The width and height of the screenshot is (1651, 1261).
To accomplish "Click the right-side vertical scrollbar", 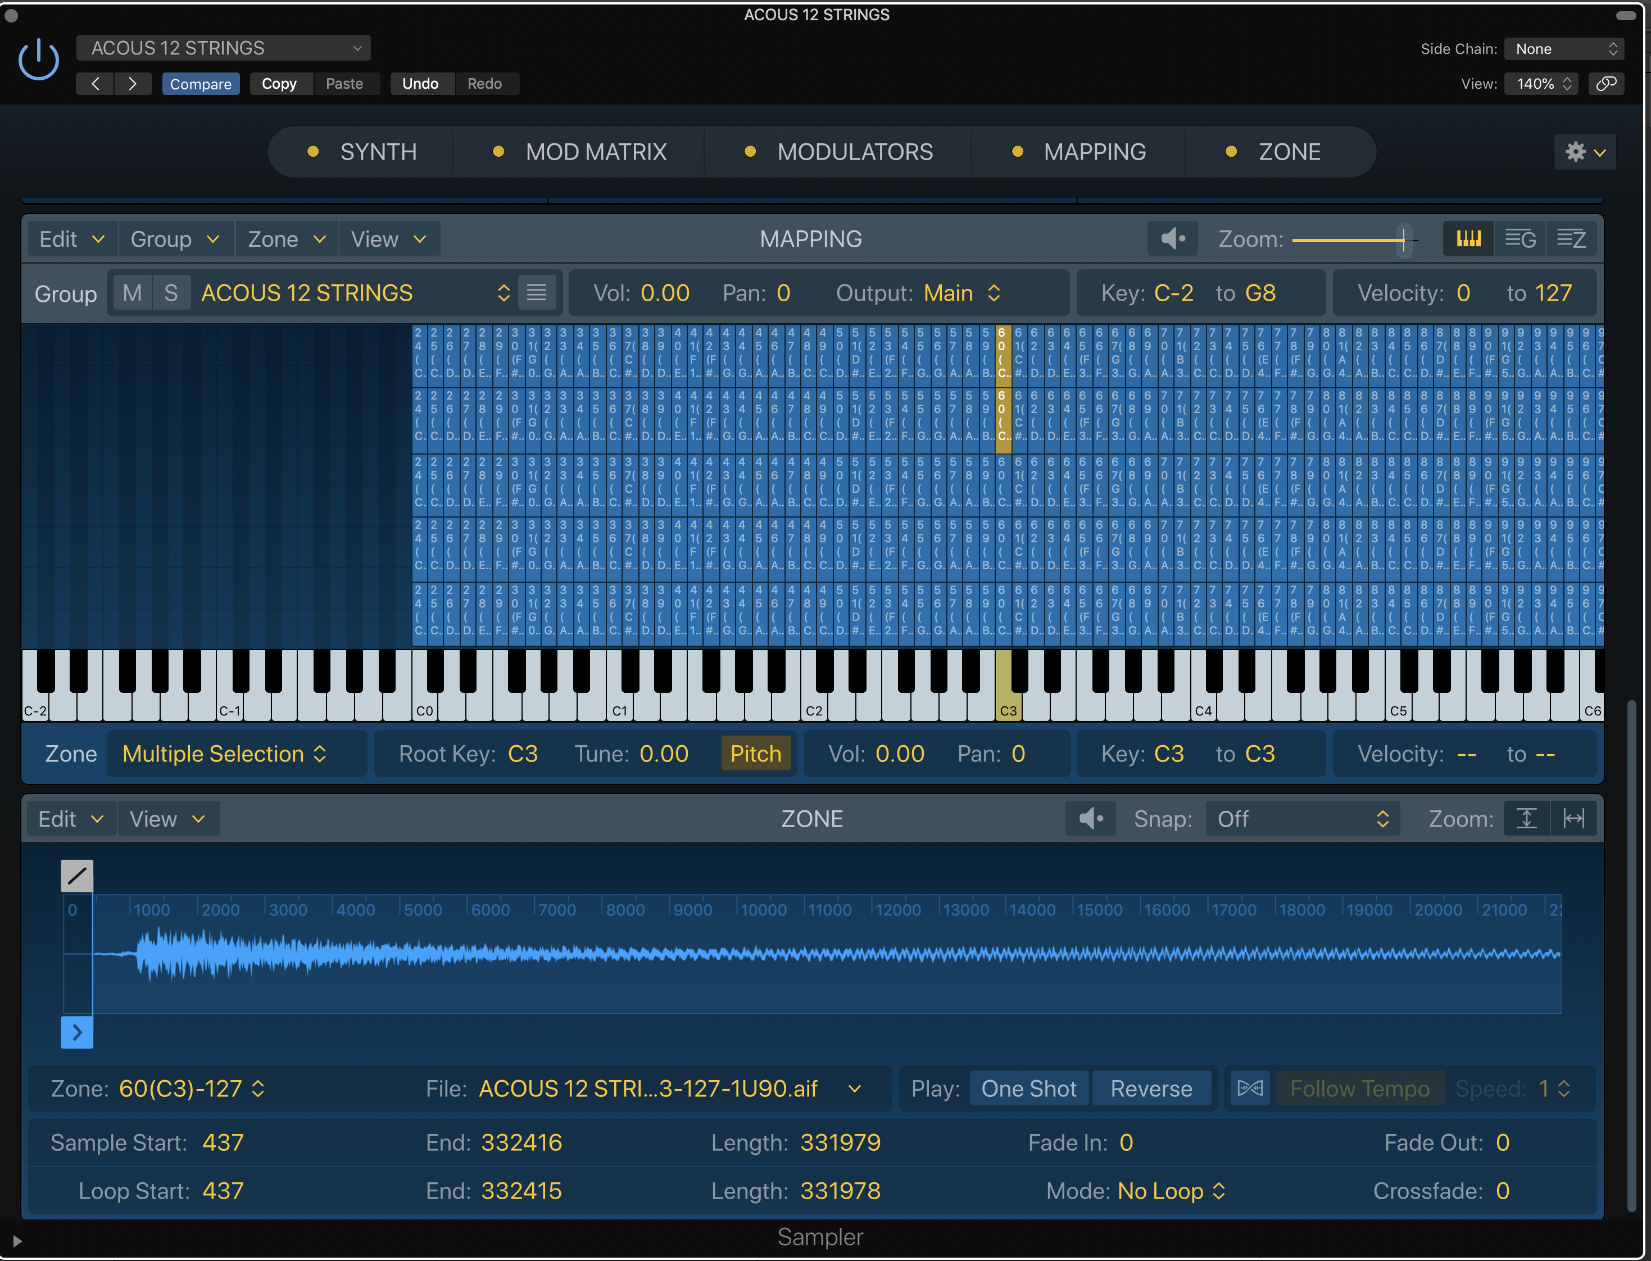I will (x=1631, y=955).
